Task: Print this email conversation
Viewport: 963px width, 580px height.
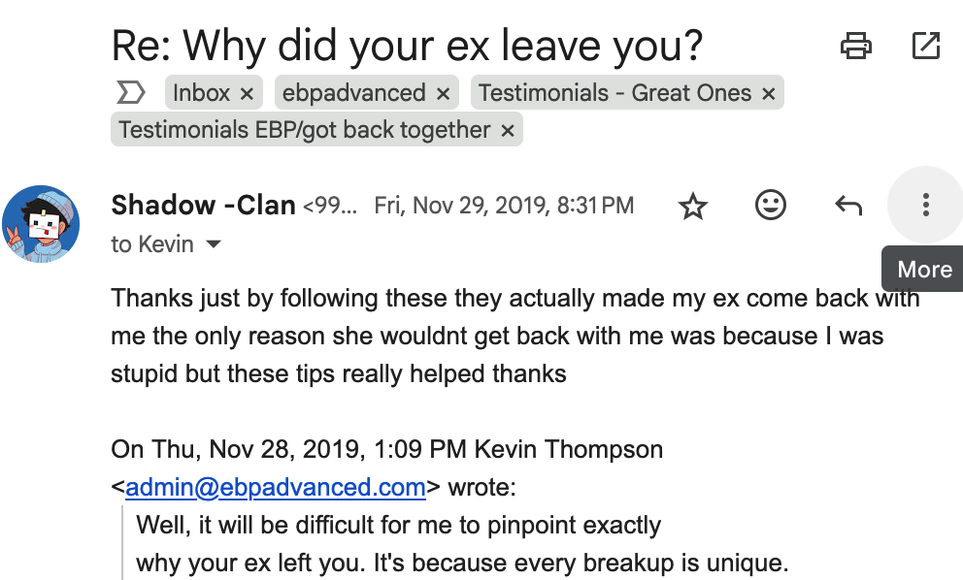Action: click(855, 46)
